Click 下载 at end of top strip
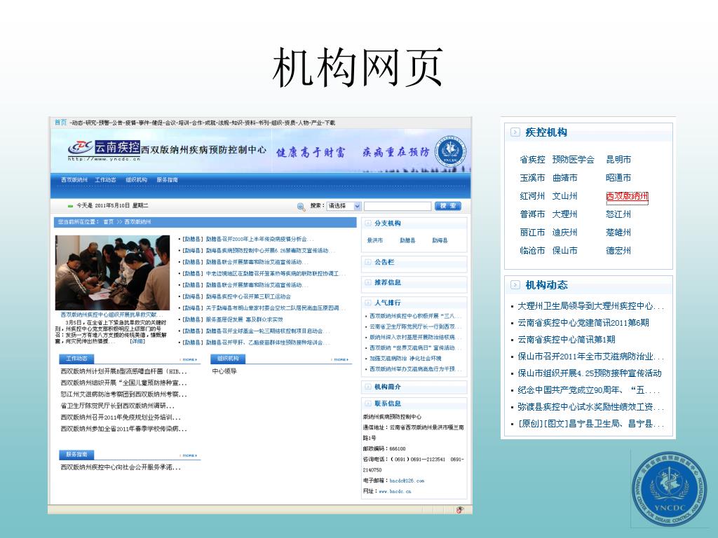 [x=330, y=123]
